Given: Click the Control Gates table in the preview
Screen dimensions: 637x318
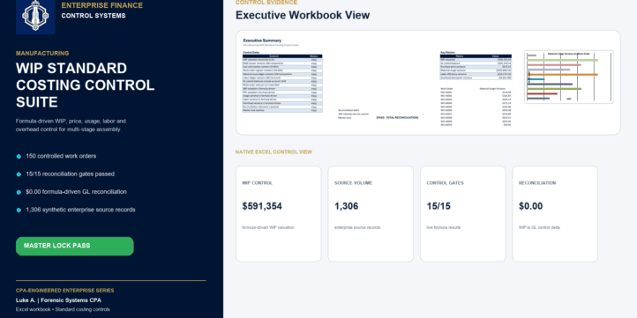Looking at the screenshot, I should 282,83.
